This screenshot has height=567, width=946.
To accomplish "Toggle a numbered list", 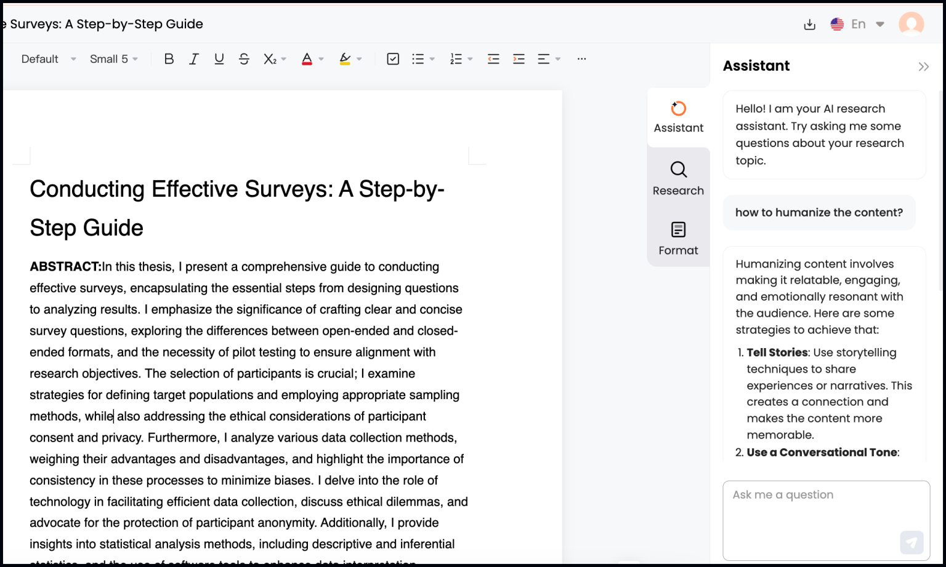I will click(456, 58).
